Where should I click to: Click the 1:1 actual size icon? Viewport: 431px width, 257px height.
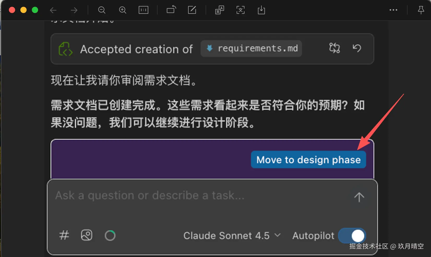pyautogui.click(x=143, y=10)
